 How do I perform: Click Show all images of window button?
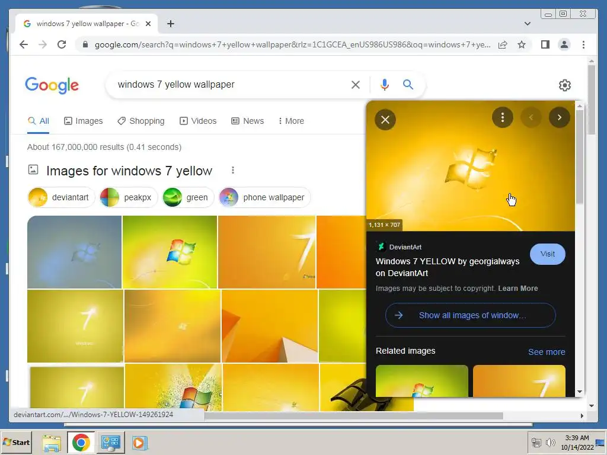[470, 315]
